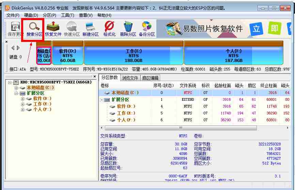The height and width of the screenshot is (190, 295).
Task: Select the C: partition block in disk map
Action: click(44, 53)
